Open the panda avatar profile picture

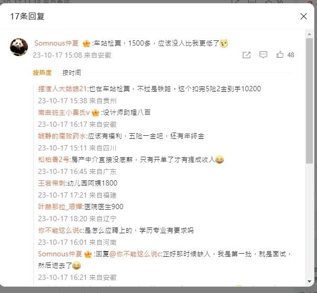(x=19, y=47)
